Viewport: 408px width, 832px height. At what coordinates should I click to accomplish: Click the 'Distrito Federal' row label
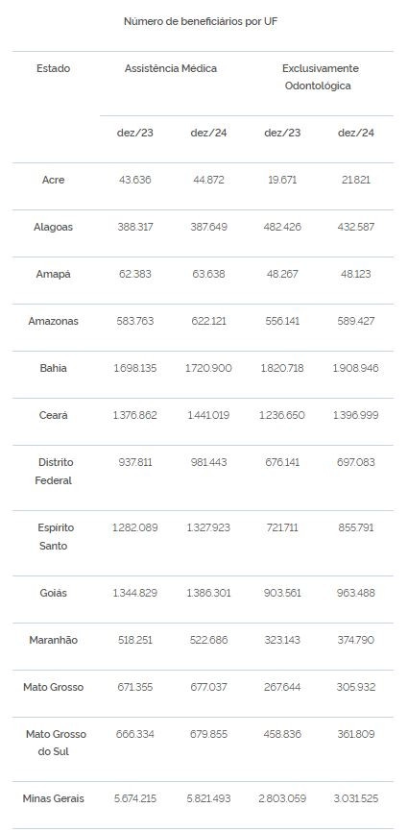point(54,471)
